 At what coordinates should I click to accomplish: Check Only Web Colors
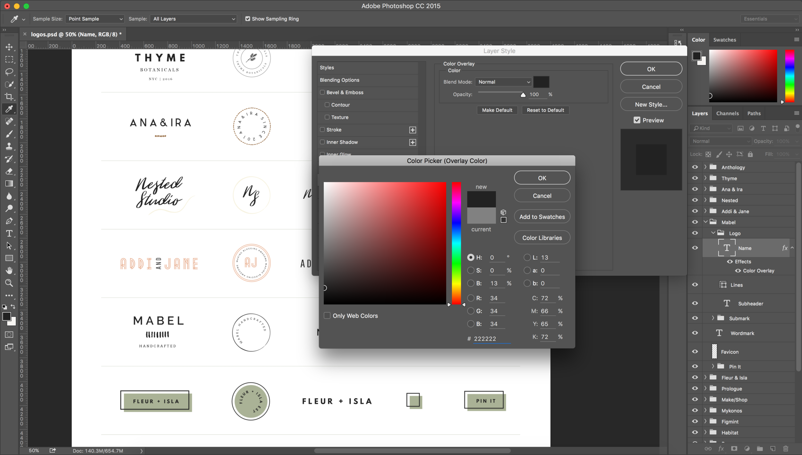(327, 316)
